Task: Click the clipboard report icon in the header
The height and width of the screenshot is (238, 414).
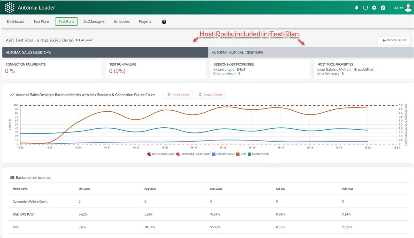Action: (382, 7)
